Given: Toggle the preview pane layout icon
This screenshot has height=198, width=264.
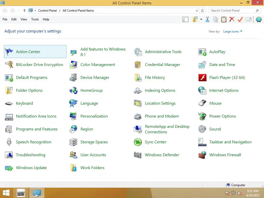Looking at the screenshot, I should (x=185, y=19).
